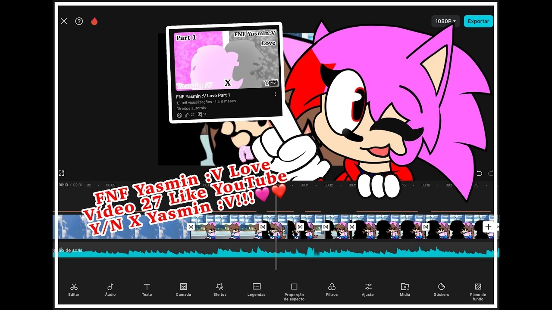Select the Texto tool
Image resolution: width=552 pixels, height=310 pixels.
tap(147, 289)
